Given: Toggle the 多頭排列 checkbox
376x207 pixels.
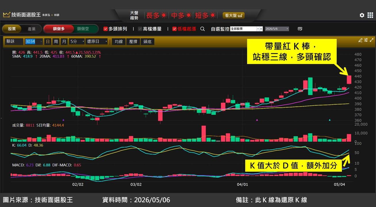Looking at the screenshot, I should tap(105, 29).
